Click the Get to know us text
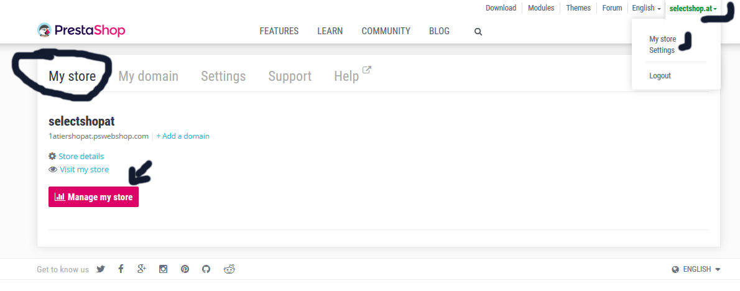 point(63,270)
